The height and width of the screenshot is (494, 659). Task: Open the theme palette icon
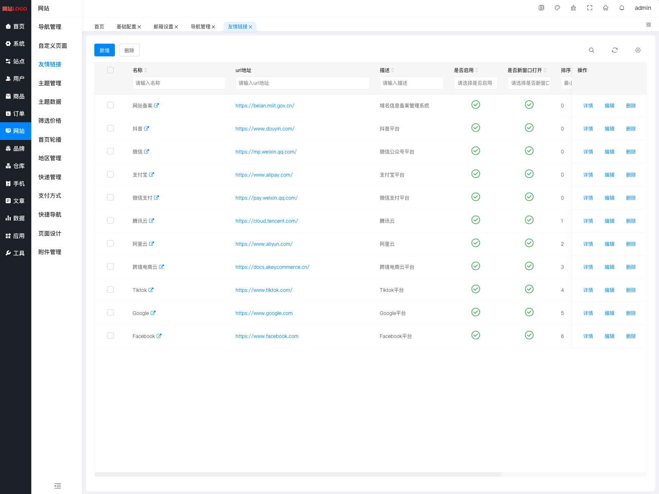557,8
